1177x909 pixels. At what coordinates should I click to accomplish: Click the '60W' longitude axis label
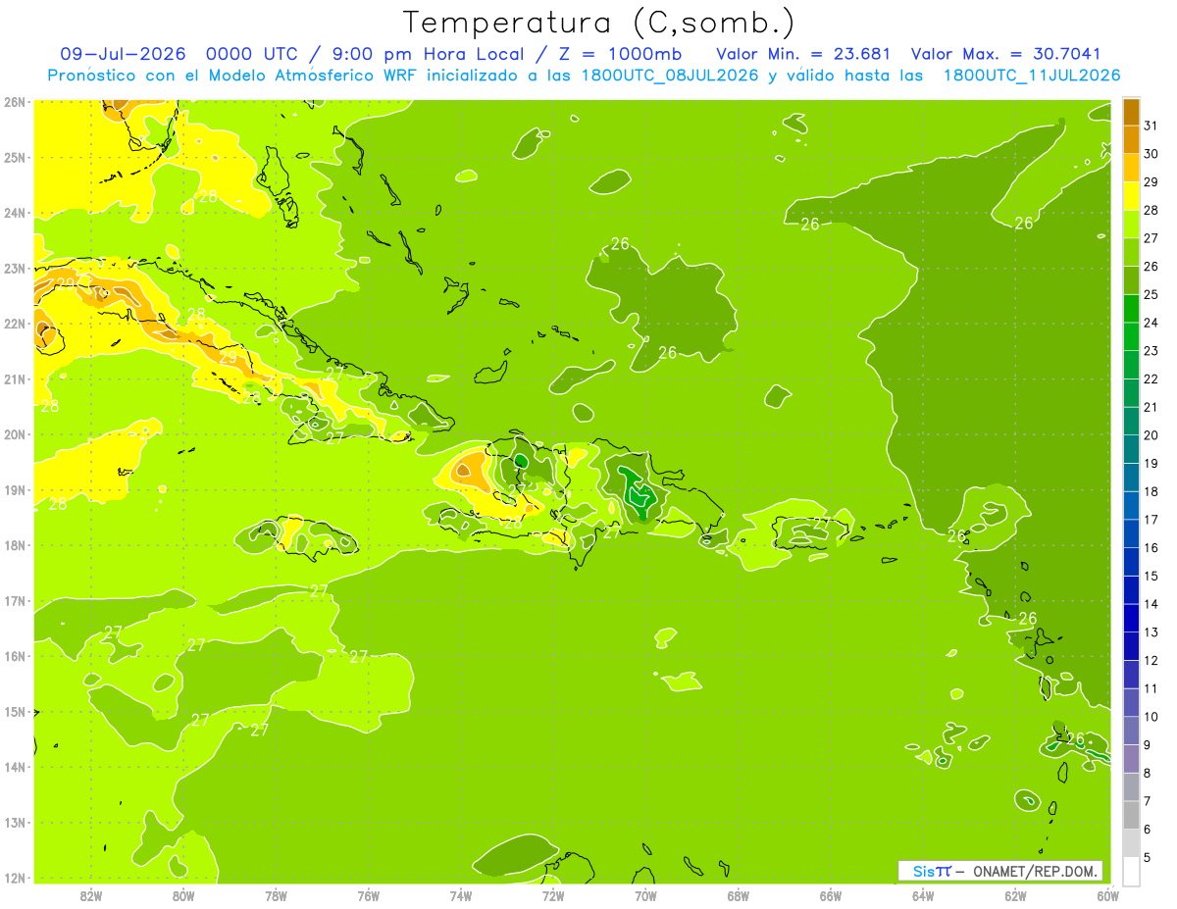point(1107,895)
